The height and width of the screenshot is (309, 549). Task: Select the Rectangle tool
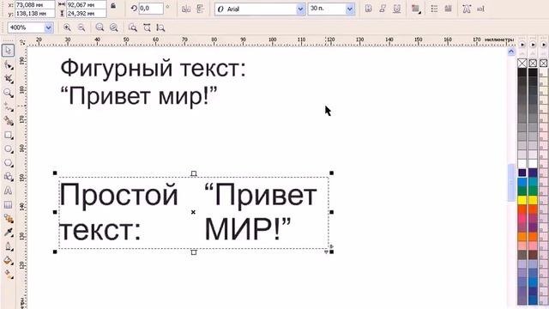[9, 135]
